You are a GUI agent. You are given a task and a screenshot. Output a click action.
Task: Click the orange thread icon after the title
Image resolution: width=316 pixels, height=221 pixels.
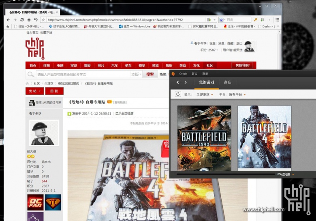109,102
